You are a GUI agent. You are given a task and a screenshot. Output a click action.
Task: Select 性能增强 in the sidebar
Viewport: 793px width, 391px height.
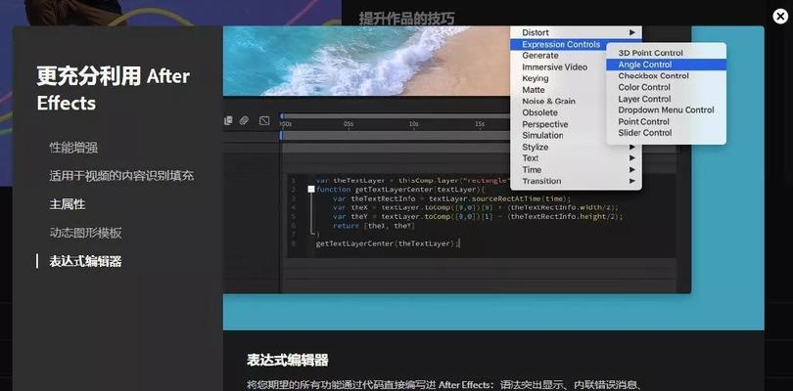[73, 148]
